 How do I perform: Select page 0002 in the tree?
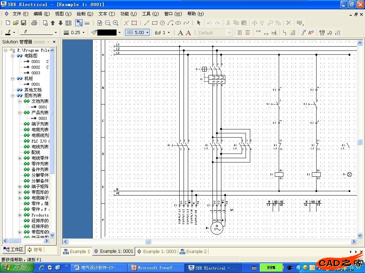pyautogui.click(x=36, y=67)
